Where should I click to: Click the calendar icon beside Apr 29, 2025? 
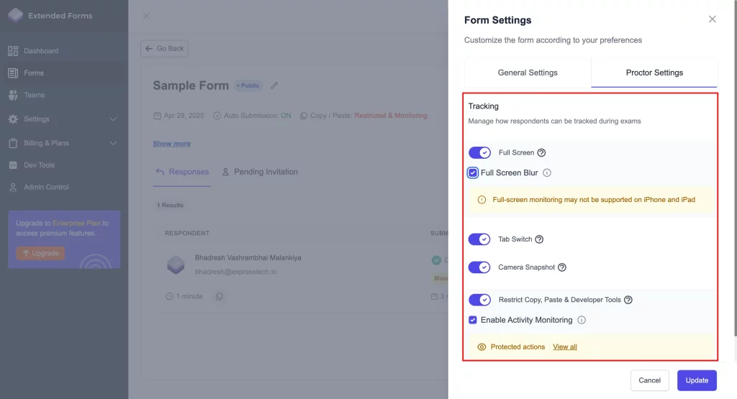click(x=158, y=116)
